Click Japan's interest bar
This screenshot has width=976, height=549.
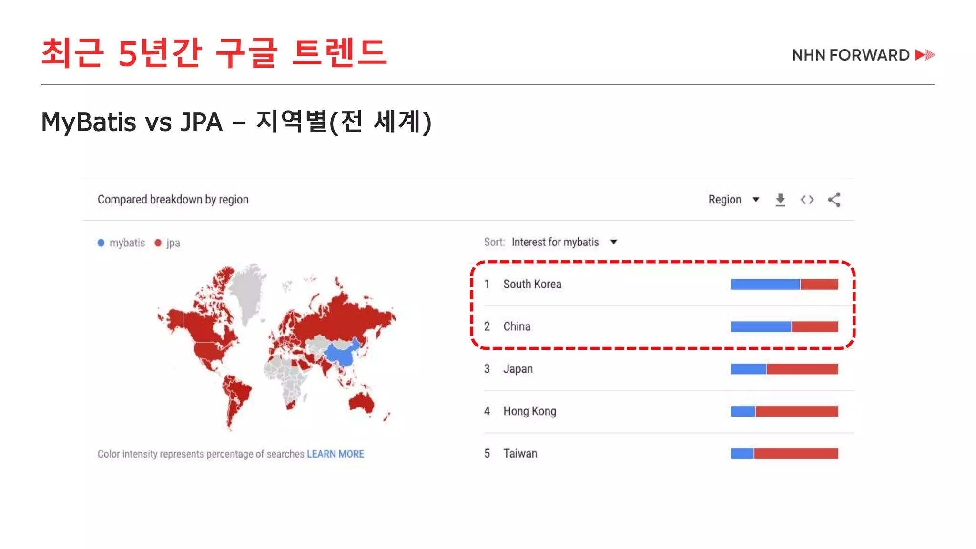[784, 369]
